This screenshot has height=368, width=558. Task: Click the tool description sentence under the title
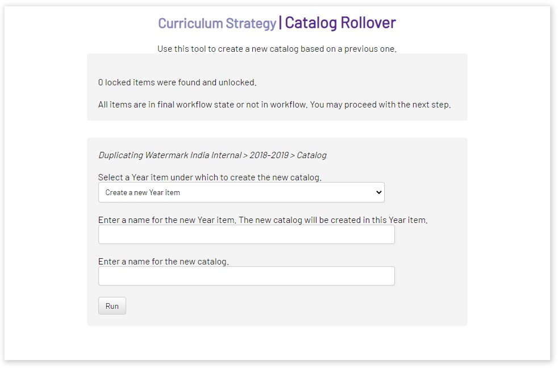pyautogui.click(x=277, y=49)
